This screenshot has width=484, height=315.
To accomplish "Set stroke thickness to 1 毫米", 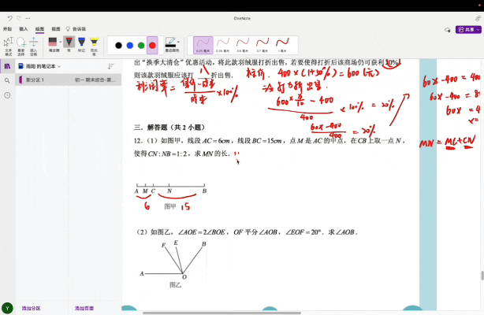I will pyautogui.click(x=282, y=46).
